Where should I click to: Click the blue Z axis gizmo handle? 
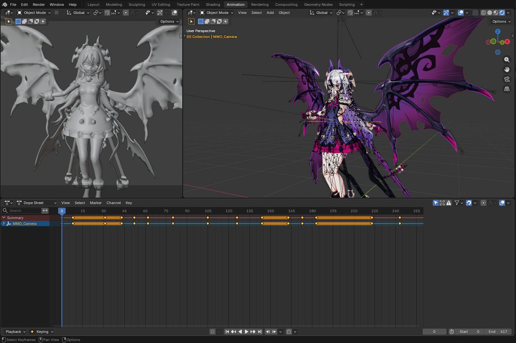(x=498, y=31)
